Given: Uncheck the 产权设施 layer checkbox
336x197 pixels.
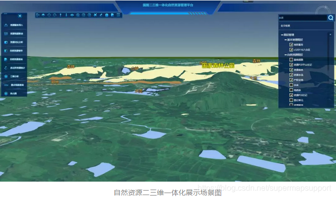Looking at the screenshot, I should click(291, 80).
